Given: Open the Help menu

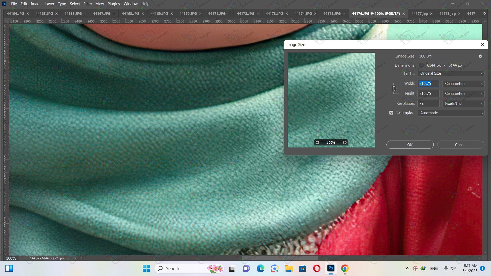Looking at the screenshot, I should point(145,4).
